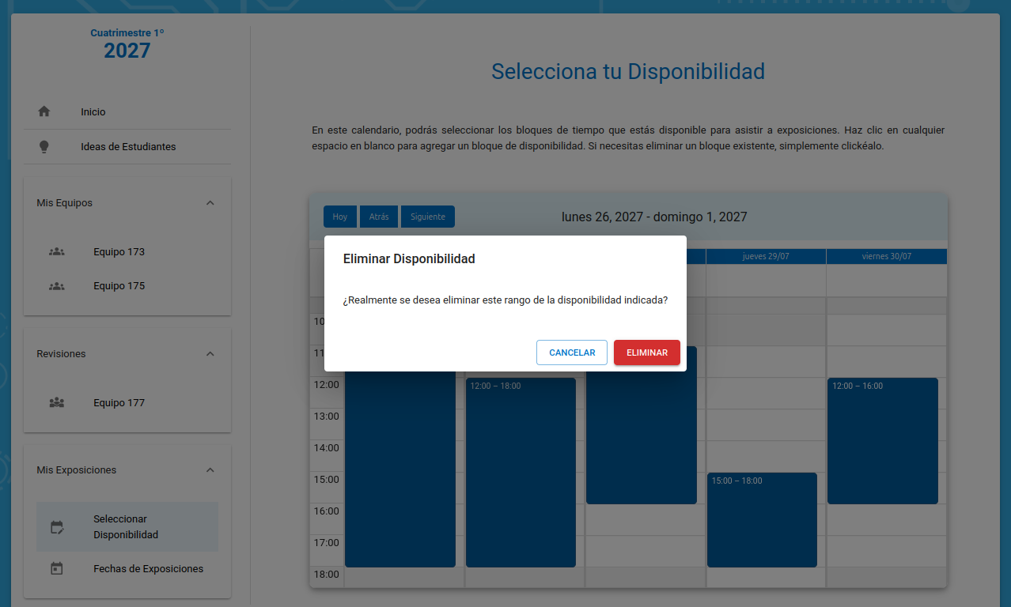The height and width of the screenshot is (607, 1011).
Task: Click the group icon beside Equipo 173
Action: pyautogui.click(x=56, y=252)
